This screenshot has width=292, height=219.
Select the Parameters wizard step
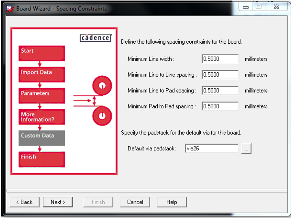[x=42, y=96]
